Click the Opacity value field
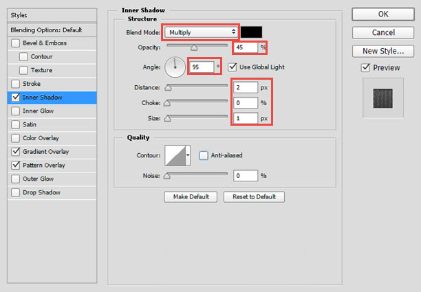 tap(246, 47)
